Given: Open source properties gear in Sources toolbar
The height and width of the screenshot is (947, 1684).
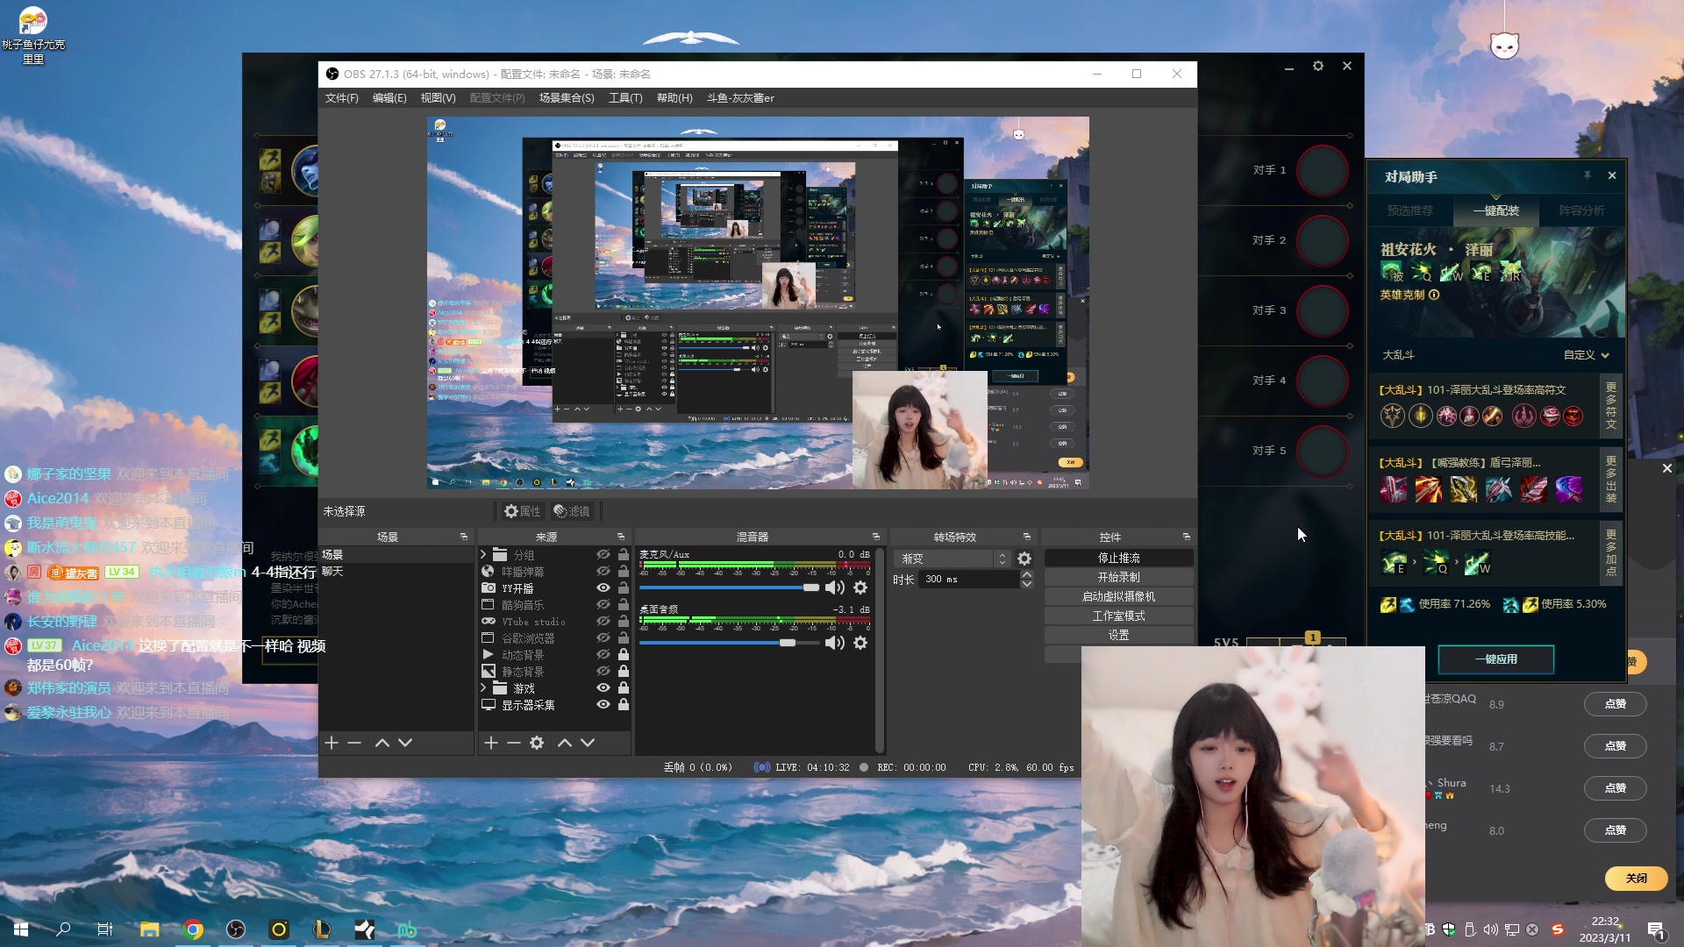Looking at the screenshot, I should tap(537, 743).
